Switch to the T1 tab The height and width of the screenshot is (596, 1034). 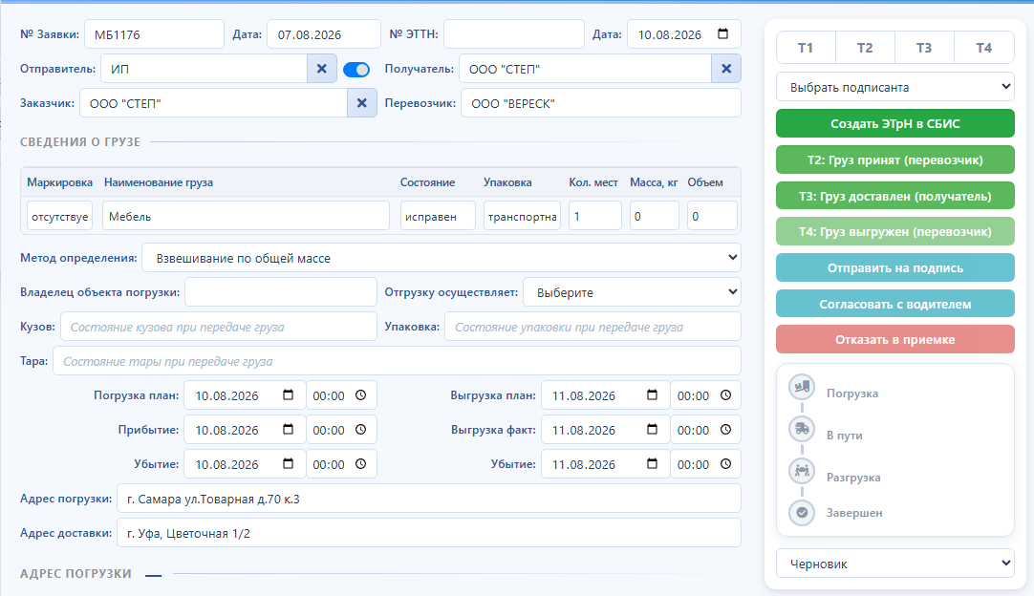coord(806,48)
